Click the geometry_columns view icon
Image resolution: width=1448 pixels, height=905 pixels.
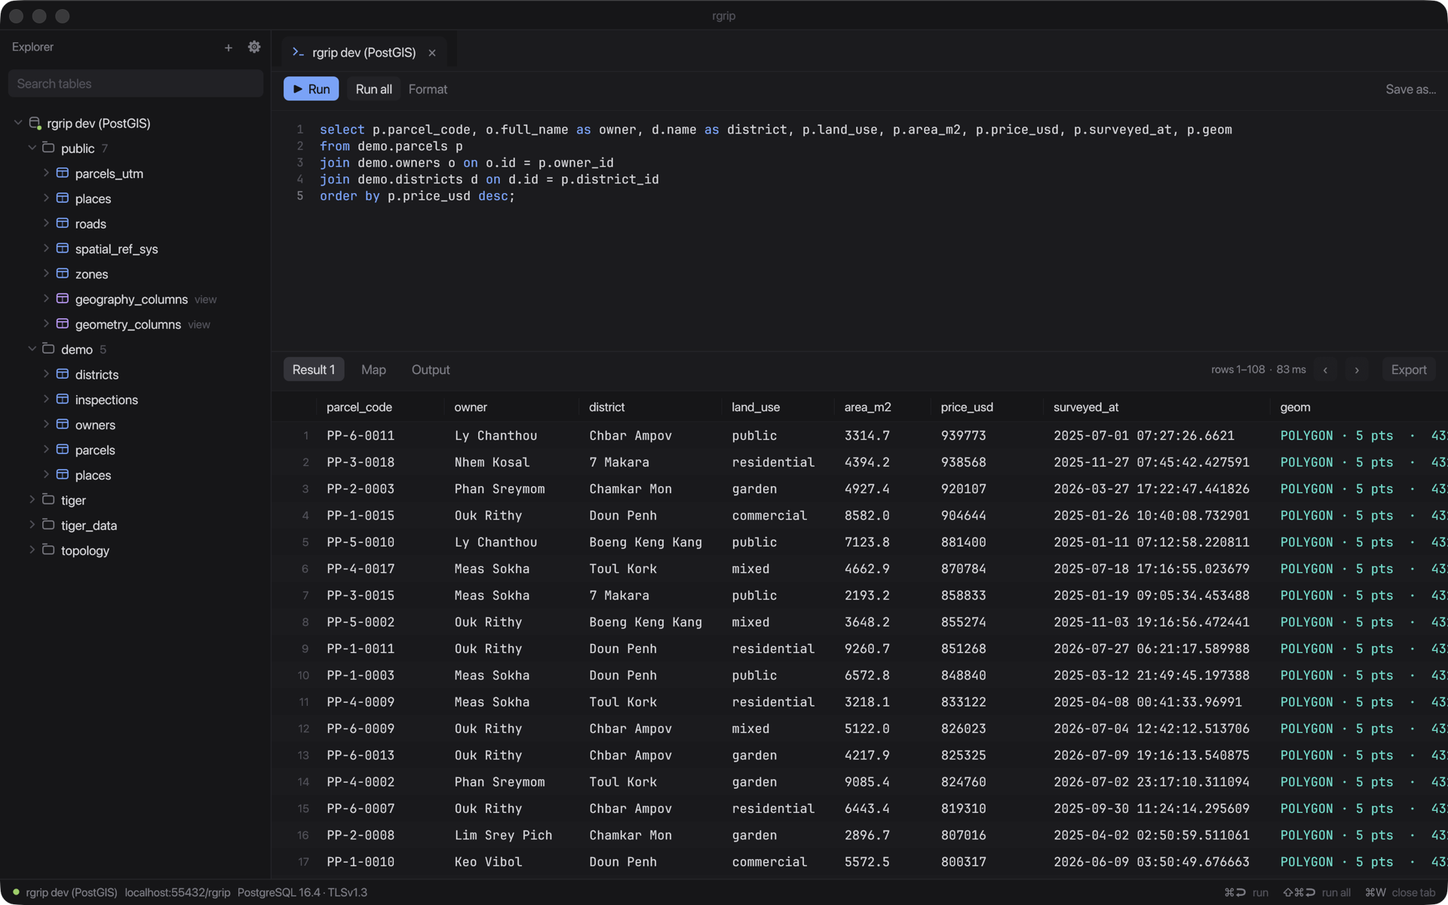pos(63,324)
